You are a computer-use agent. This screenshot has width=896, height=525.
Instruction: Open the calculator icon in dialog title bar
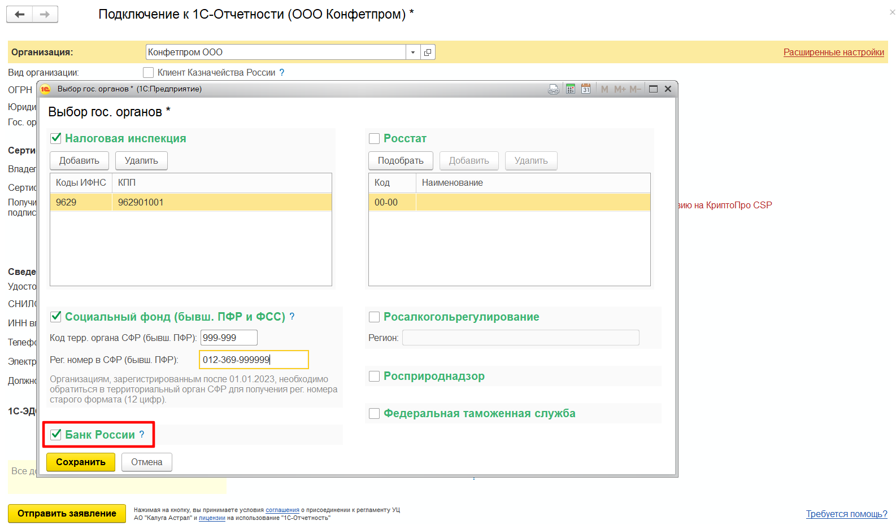[x=571, y=89]
